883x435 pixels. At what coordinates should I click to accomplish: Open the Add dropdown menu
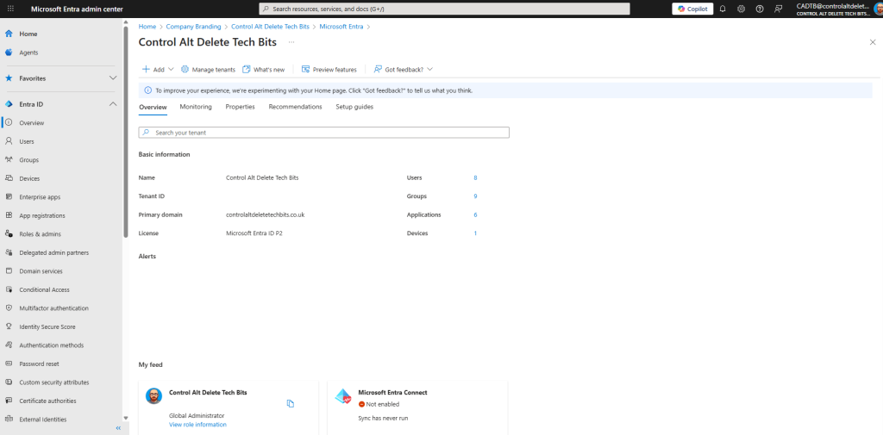point(158,69)
